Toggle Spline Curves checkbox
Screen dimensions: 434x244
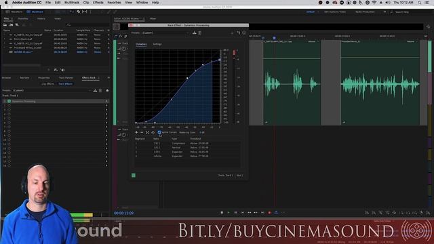[x=159, y=133]
